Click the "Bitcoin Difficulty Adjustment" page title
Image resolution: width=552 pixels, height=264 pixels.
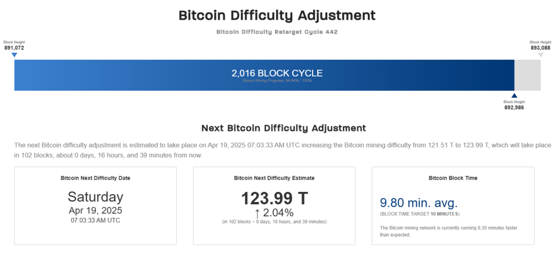coord(277,15)
